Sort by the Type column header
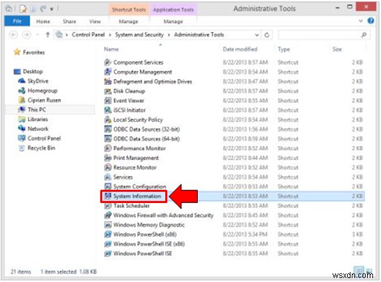 click(284, 49)
